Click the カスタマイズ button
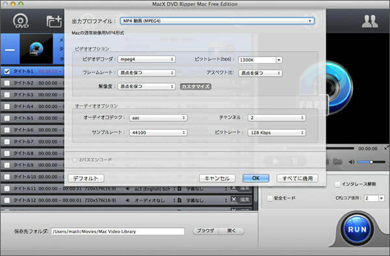390x256 pixels. click(196, 86)
